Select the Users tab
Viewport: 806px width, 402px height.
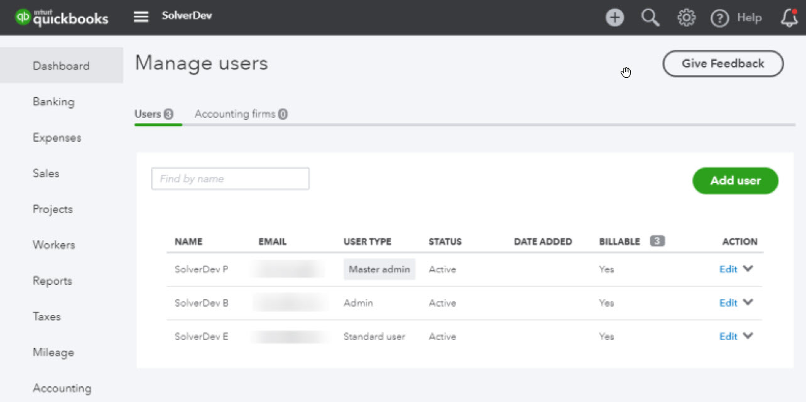(x=153, y=114)
